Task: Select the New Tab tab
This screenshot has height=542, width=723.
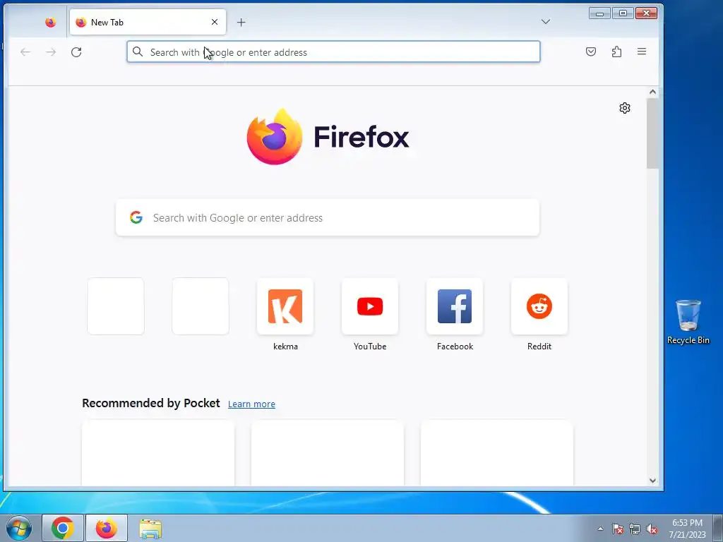Action: pos(148,22)
